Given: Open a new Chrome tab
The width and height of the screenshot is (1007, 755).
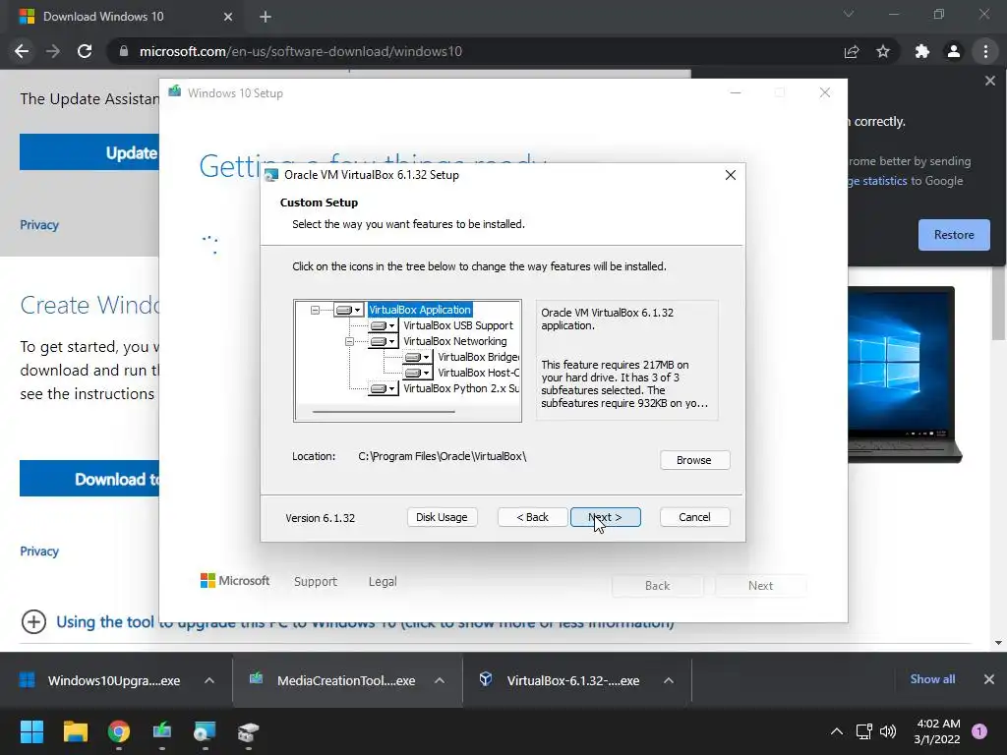Looking at the screenshot, I should coord(266,17).
